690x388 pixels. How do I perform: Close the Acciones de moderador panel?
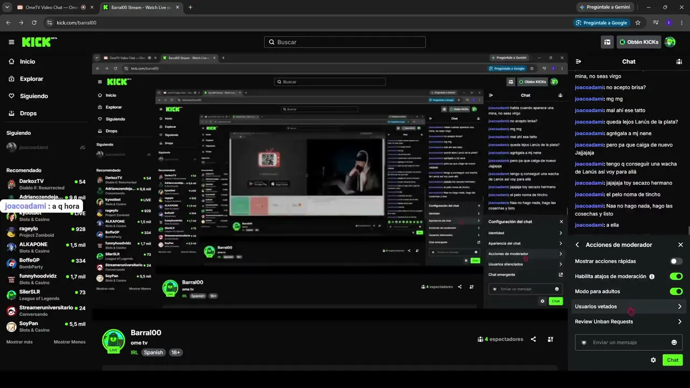[680, 245]
